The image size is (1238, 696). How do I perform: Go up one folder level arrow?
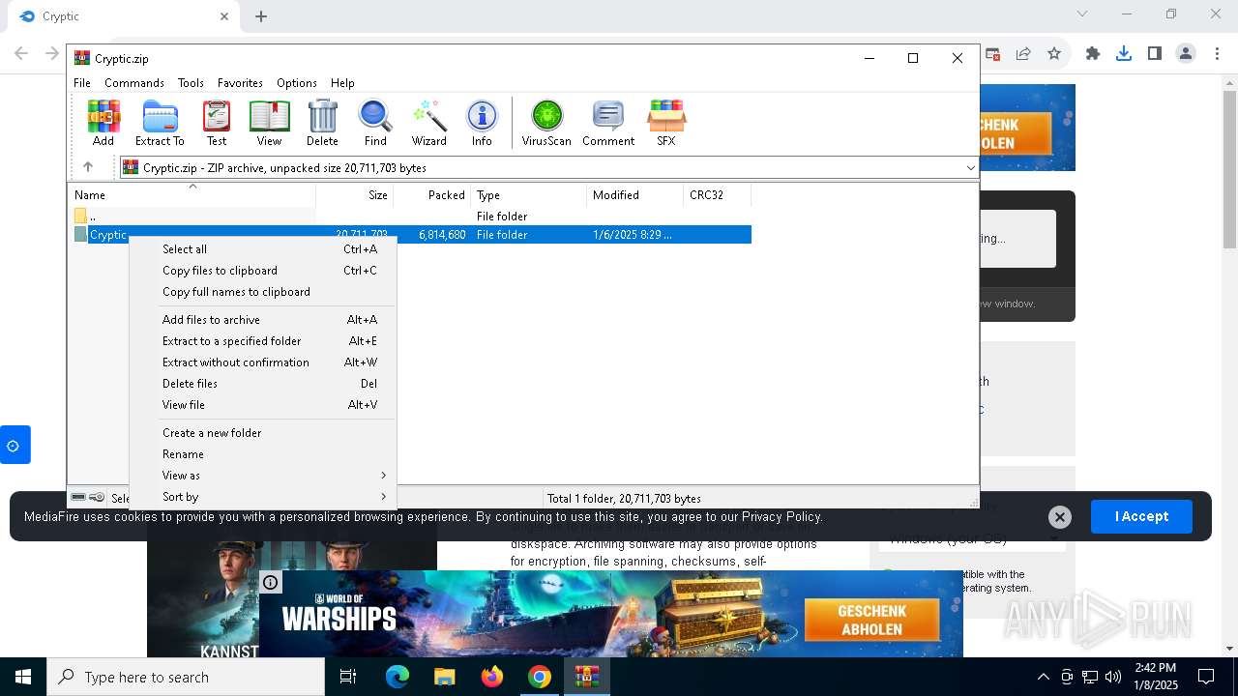click(88, 167)
